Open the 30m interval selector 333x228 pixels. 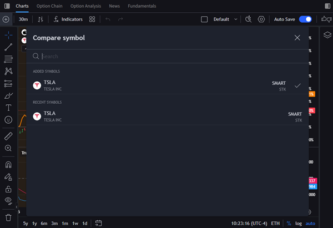[x=23, y=19]
